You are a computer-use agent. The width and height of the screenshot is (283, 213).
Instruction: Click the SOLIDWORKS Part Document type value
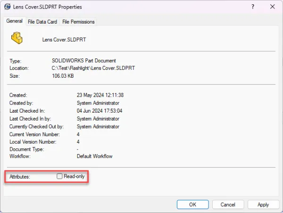(x=84, y=61)
